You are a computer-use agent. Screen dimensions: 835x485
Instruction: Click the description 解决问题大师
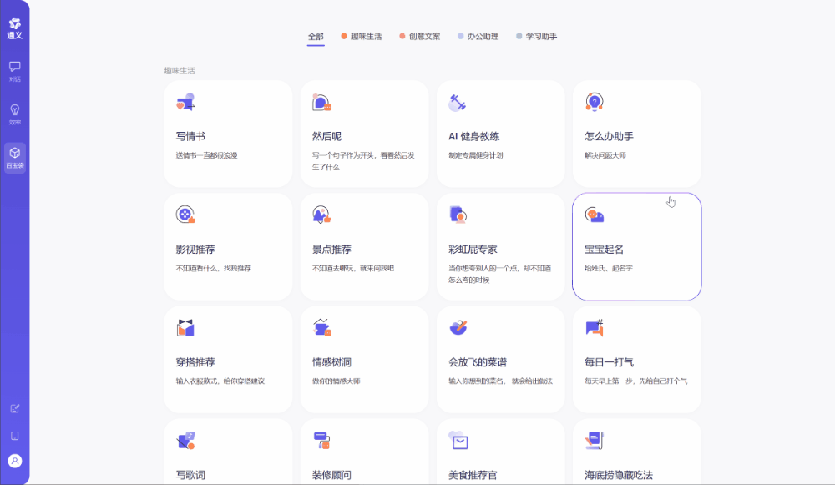coord(605,155)
